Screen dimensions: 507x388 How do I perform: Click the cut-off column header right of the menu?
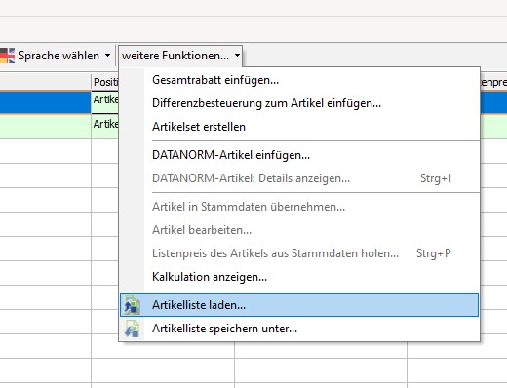[x=493, y=82]
